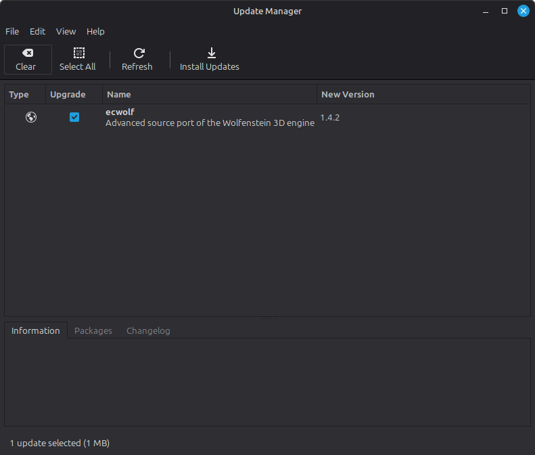535x455 pixels.
Task: Switch to the Packages tab
Action: (93, 330)
